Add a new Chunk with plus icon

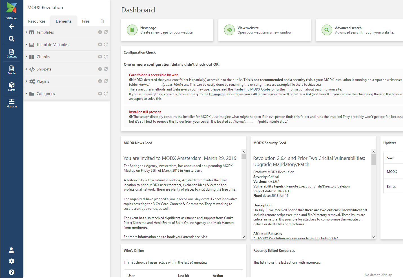pos(100,57)
